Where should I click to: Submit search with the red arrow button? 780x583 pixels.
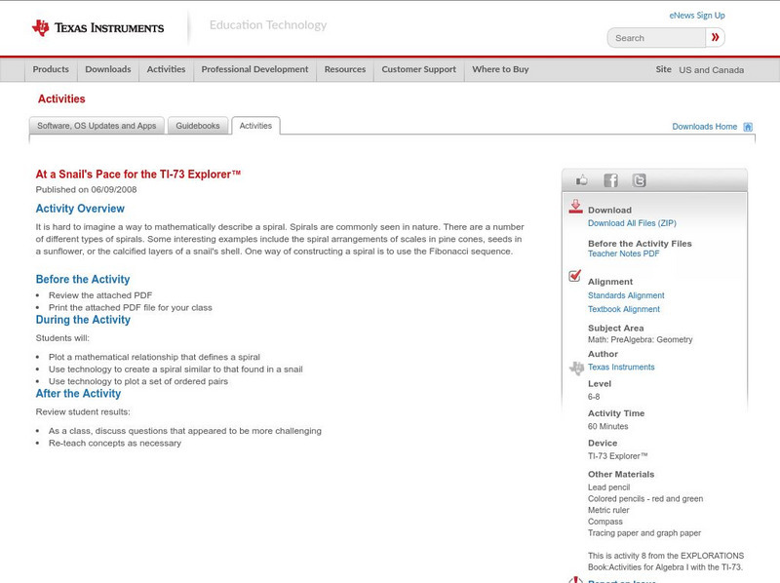715,37
